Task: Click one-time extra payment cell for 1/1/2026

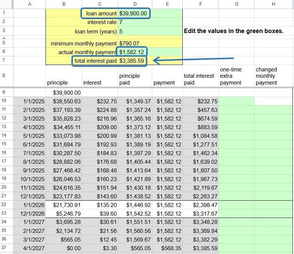Action: point(236,205)
